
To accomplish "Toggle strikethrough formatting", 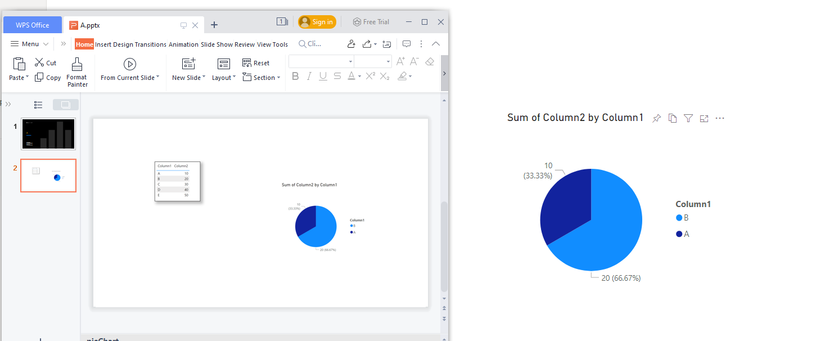I will [x=337, y=76].
